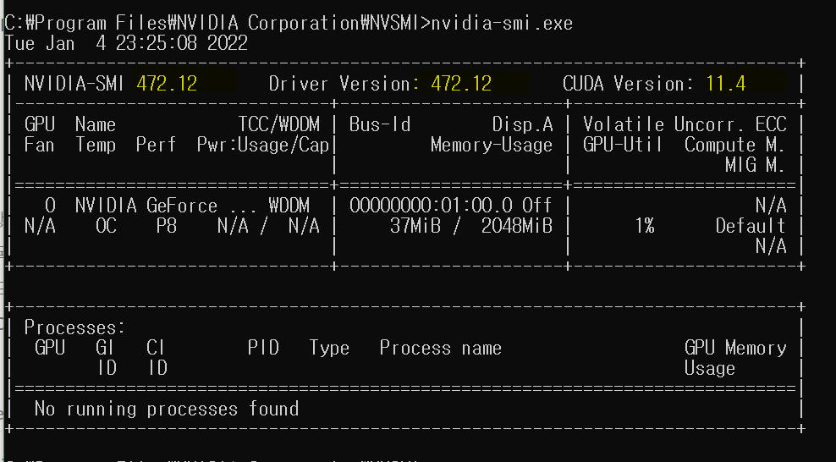This screenshot has width=836, height=462.
Task: Click the Bus-Id column header
Action: (x=380, y=124)
